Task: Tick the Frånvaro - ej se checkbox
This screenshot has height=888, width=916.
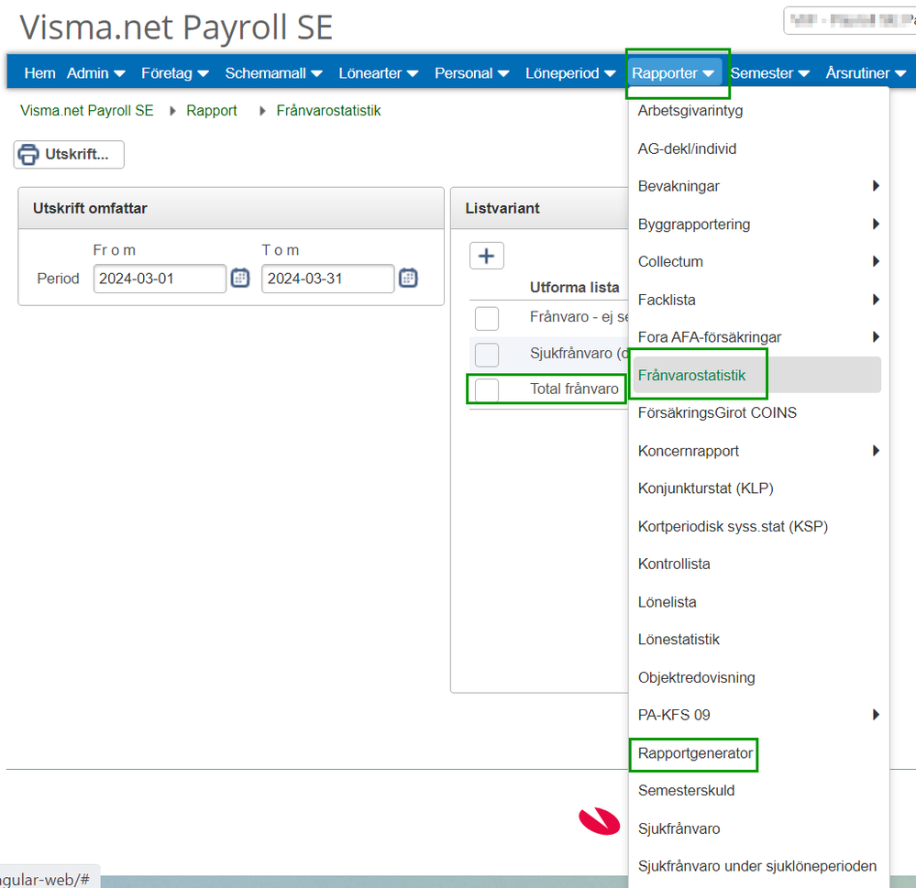Action: point(487,319)
